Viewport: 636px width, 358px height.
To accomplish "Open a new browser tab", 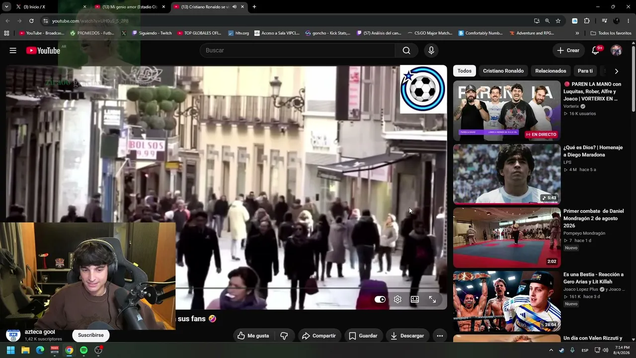I will tap(254, 7).
